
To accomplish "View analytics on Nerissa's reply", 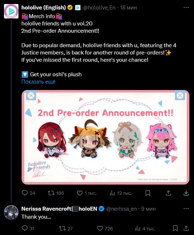I will pyautogui.click(x=138, y=228).
